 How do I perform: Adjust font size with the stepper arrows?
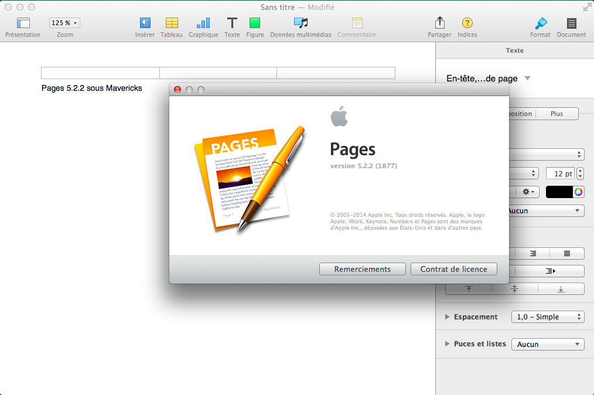click(x=580, y=173)
